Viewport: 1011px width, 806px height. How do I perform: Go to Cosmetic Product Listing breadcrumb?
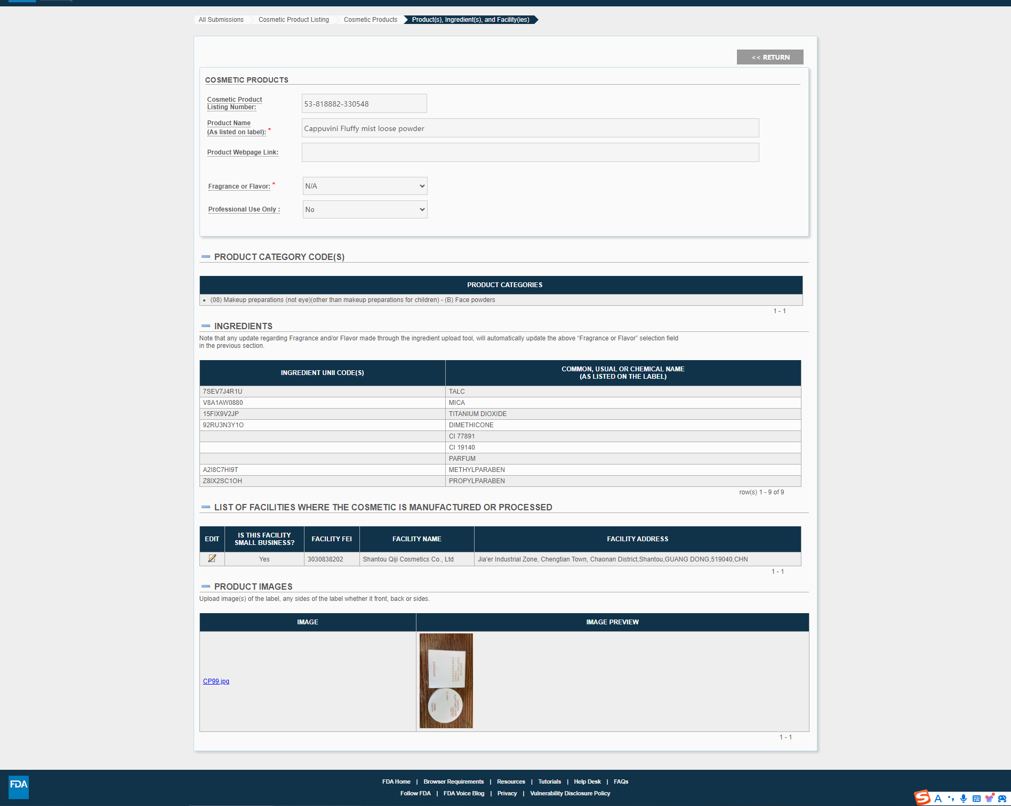pyautogui.click(x=293, y=20)
